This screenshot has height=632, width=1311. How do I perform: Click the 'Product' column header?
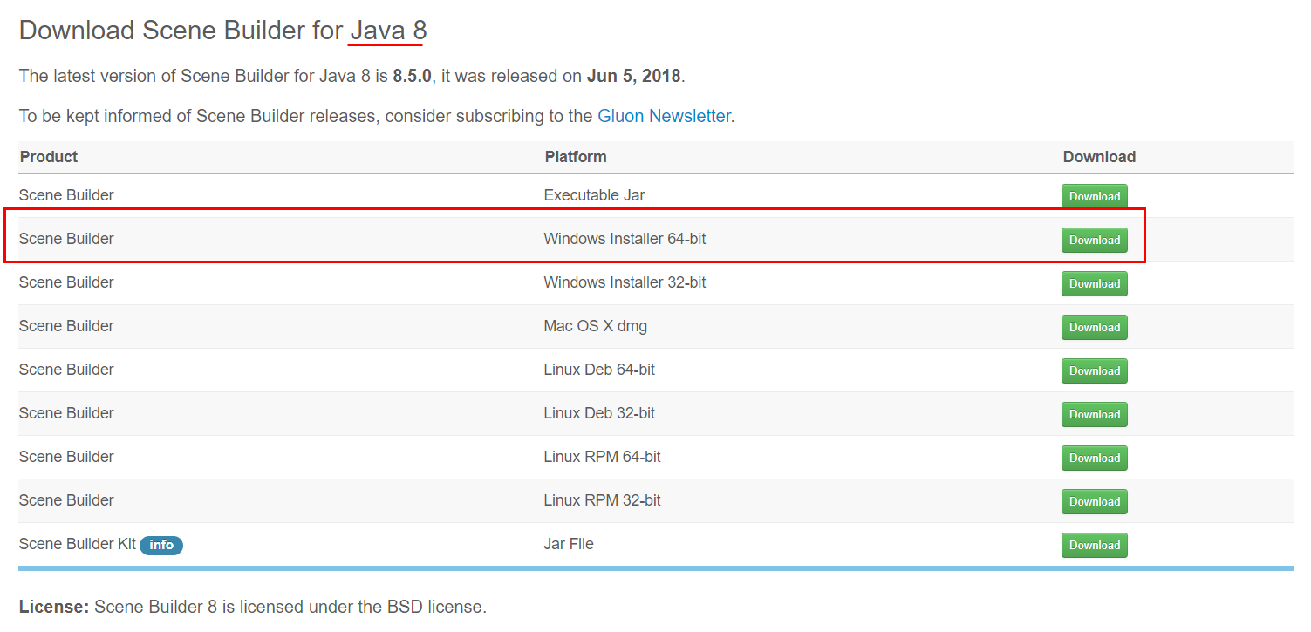point(49,157)
